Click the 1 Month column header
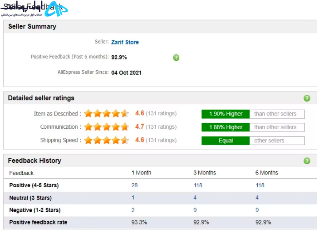Viewport: 324px width, 238px height. click(x=141, y=173)
